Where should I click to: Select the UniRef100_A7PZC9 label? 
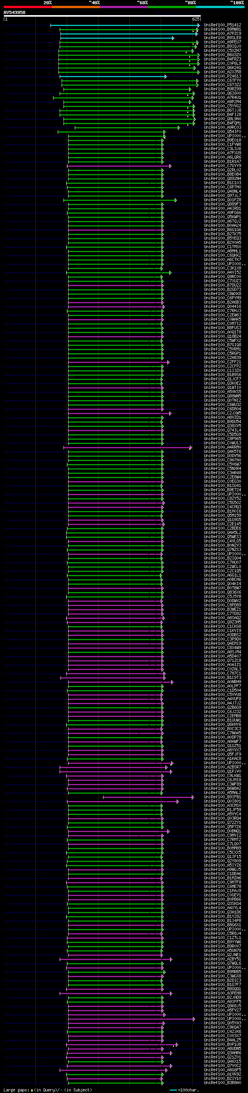[x=222, y=34]
